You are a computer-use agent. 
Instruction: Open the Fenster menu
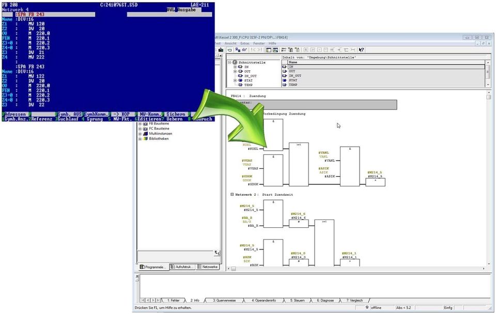point(259,43)
